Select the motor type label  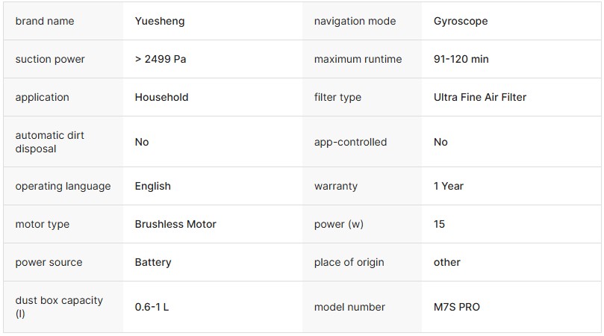(42, 224)
